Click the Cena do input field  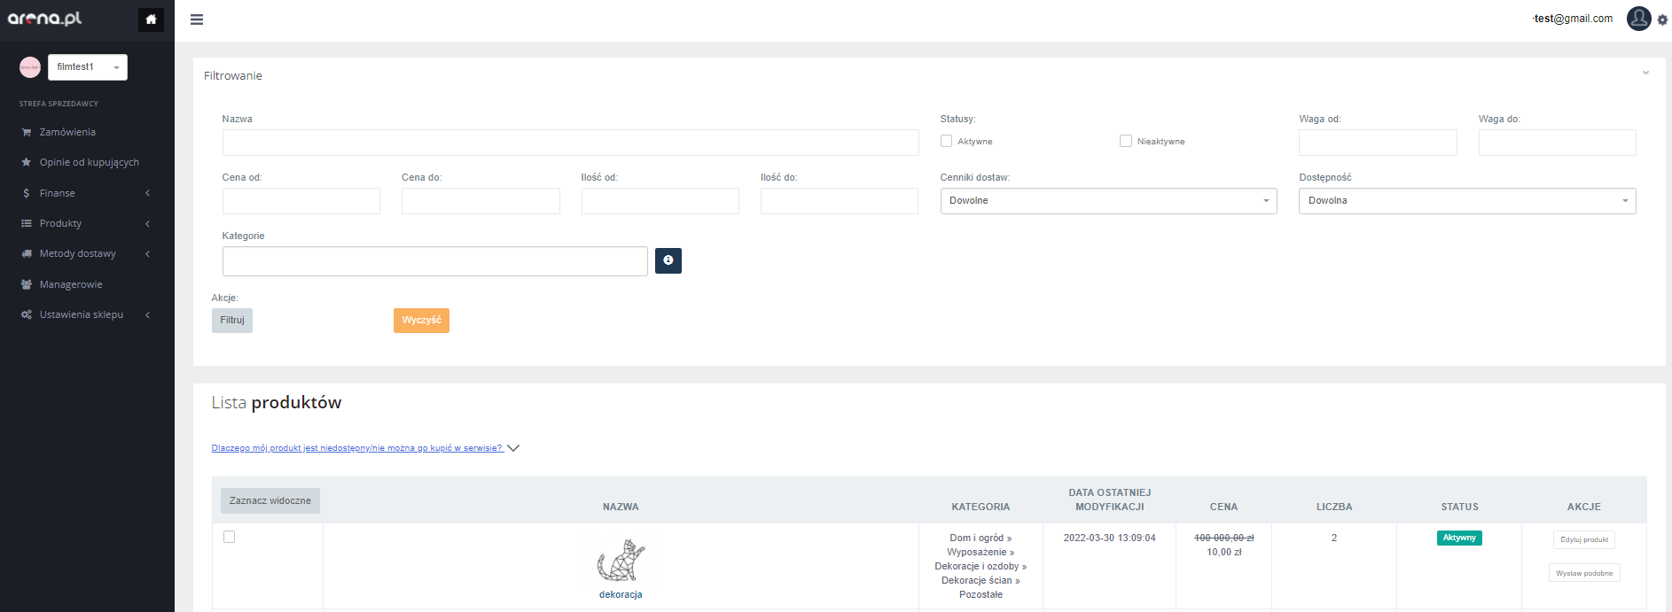pos(481,201)
